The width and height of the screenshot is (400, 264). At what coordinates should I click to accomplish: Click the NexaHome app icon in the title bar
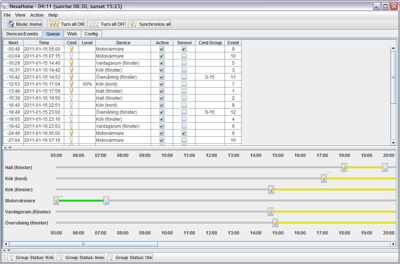[x=5, y=6]
